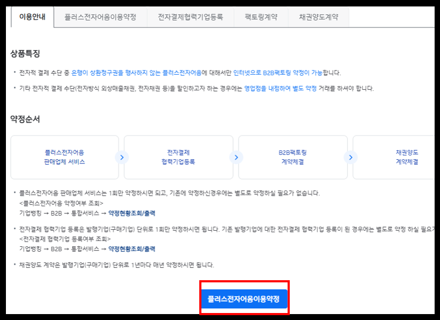The image size is (440, 320).
Task: Select the 전자결제 협력기업등록 step card
Action: pyautogui.click(x=178, y=157)
